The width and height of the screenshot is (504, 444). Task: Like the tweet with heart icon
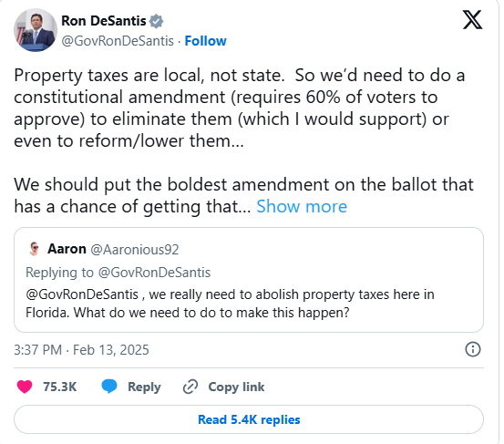25,387
